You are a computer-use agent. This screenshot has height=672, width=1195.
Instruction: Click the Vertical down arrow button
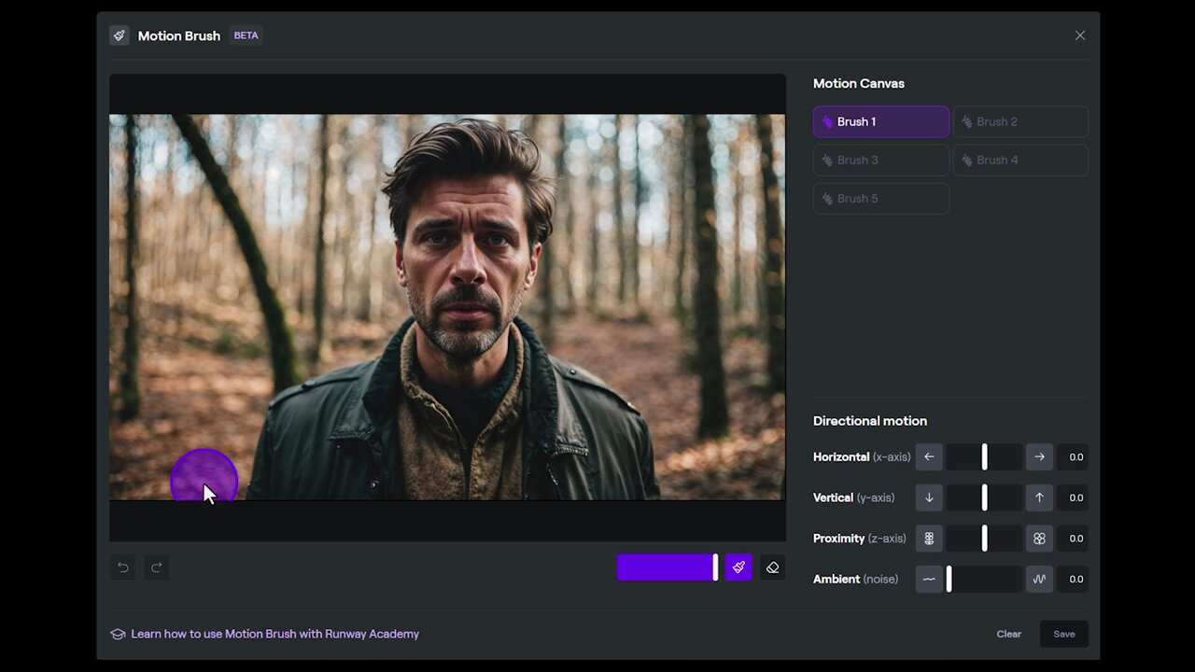coord(929,497)
